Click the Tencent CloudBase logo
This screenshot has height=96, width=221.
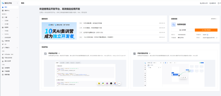(3, 3)
